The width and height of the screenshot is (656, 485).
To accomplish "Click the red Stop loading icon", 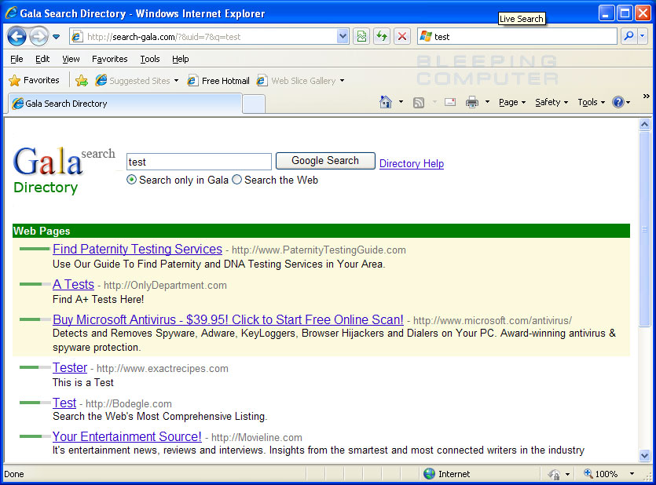I will (402, 36).
